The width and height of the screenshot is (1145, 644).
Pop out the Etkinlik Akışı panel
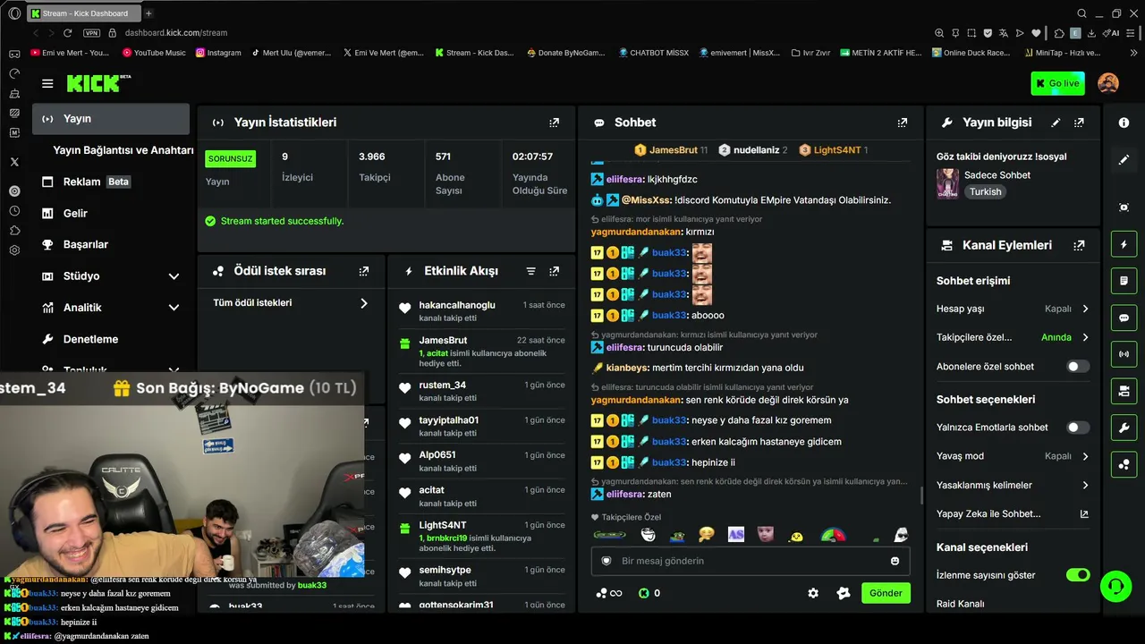(x=555, y=271)
